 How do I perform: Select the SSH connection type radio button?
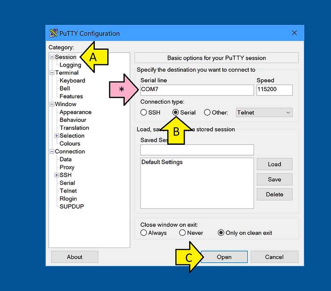[x=144, y=113]
